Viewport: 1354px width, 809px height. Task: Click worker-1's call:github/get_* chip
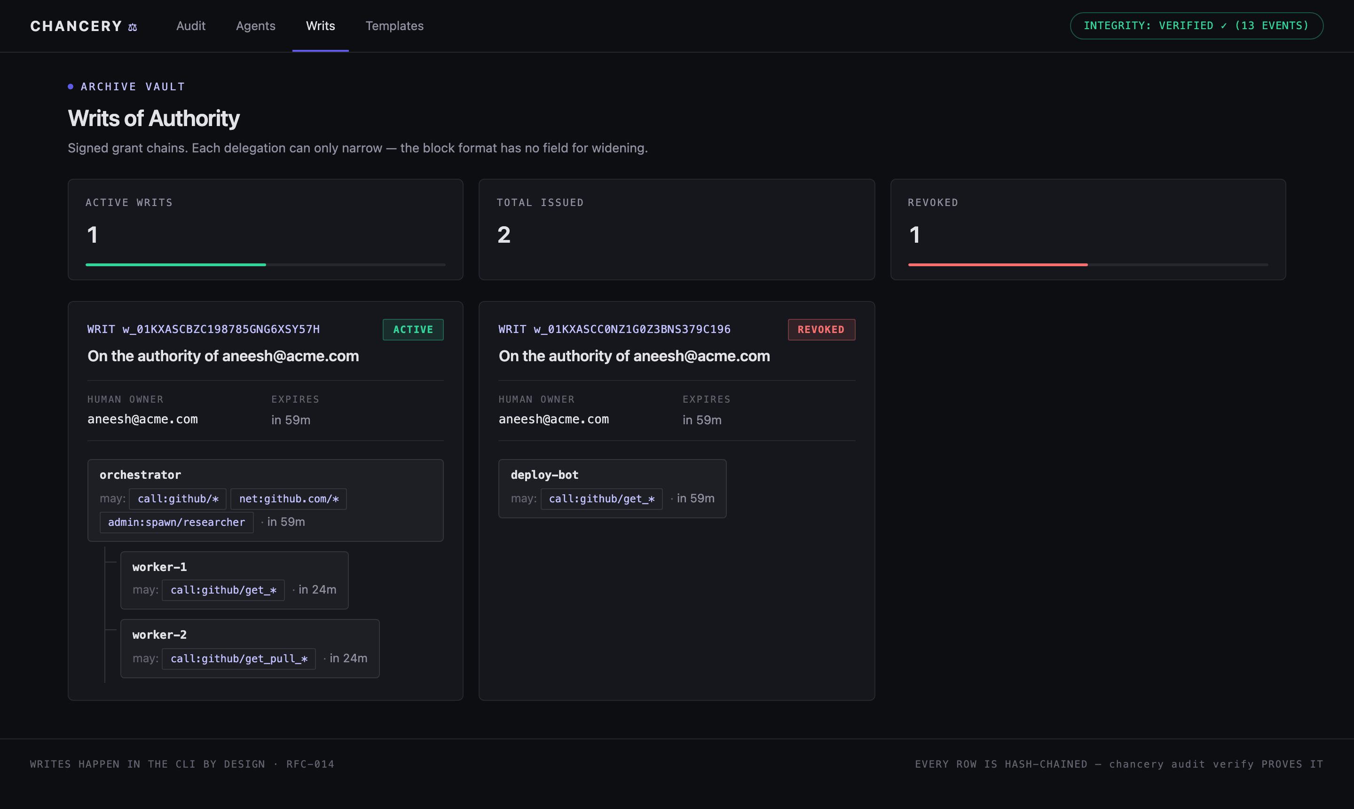pos(223,590)
